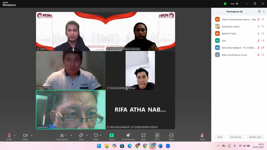Open Microsoft Edge from taskbar

[x=130, y=146]
